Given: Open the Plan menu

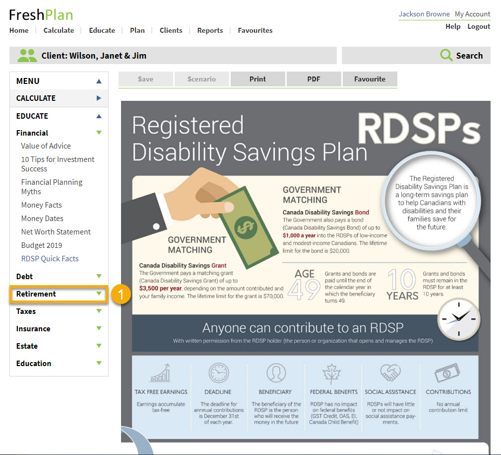Looking at the screenshot, I should (x=137, y=30).
